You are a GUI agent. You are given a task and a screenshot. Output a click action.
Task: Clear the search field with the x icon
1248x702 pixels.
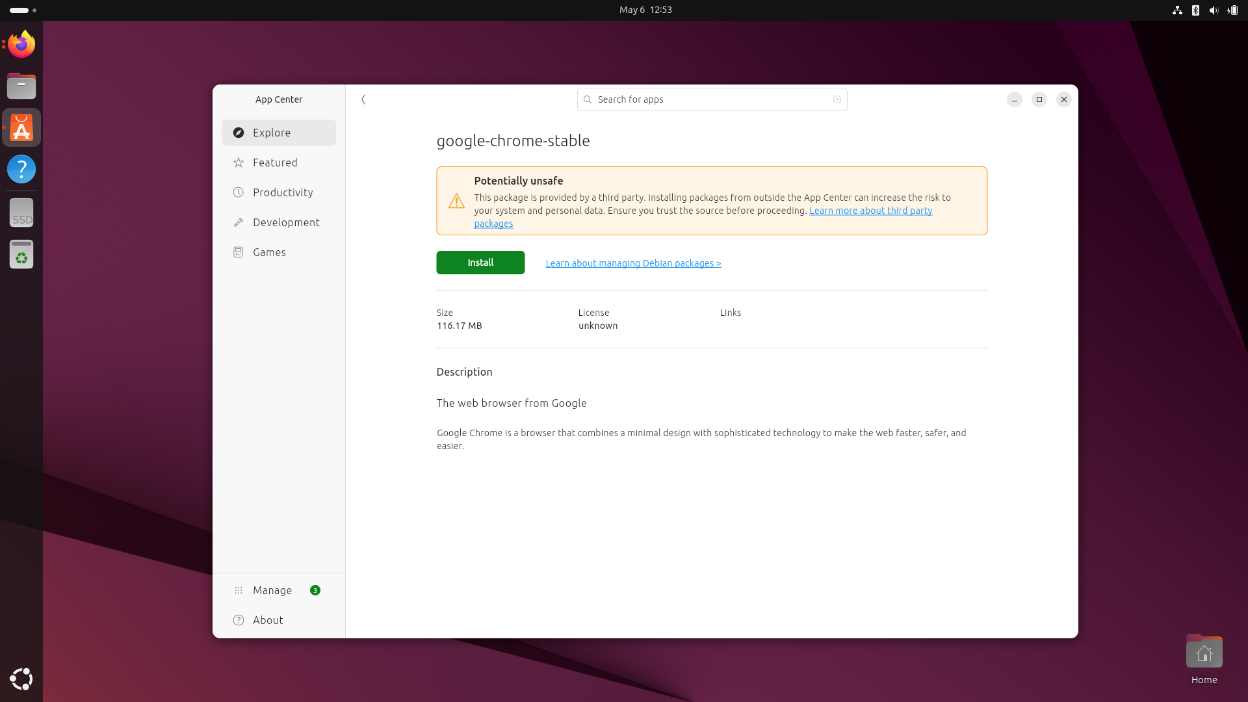coord(837,99)
